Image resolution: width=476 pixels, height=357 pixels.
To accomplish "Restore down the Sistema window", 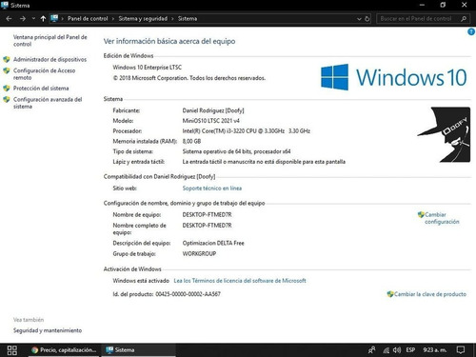I will pyautogui.click(x=443, y=5).
